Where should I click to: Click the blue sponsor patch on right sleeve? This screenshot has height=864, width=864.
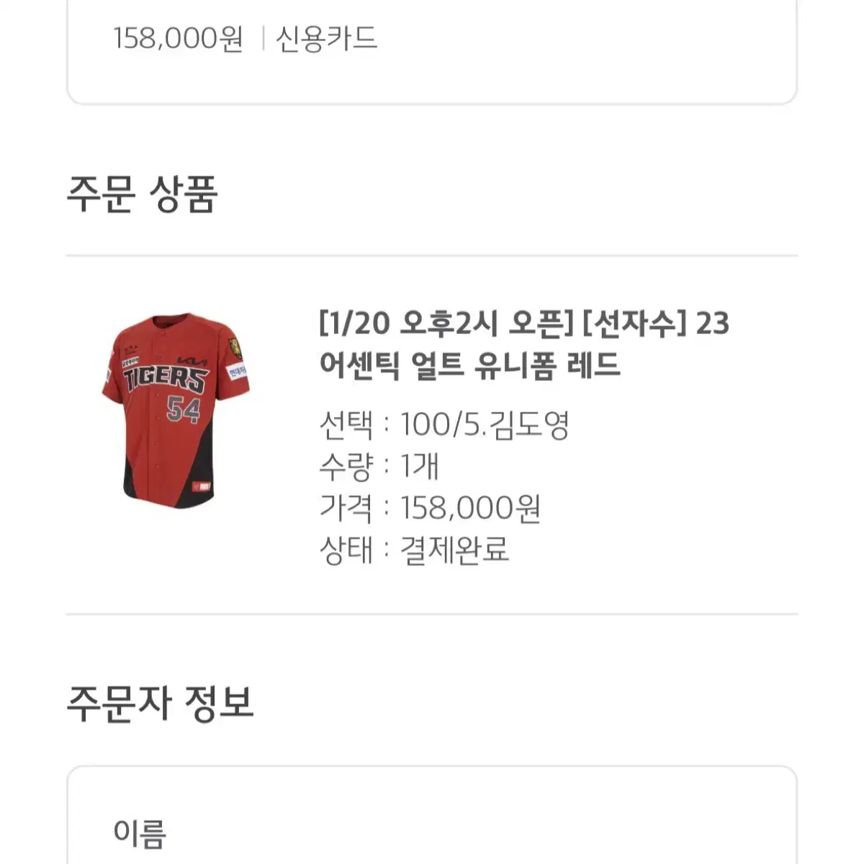click(x=237, y=372)
